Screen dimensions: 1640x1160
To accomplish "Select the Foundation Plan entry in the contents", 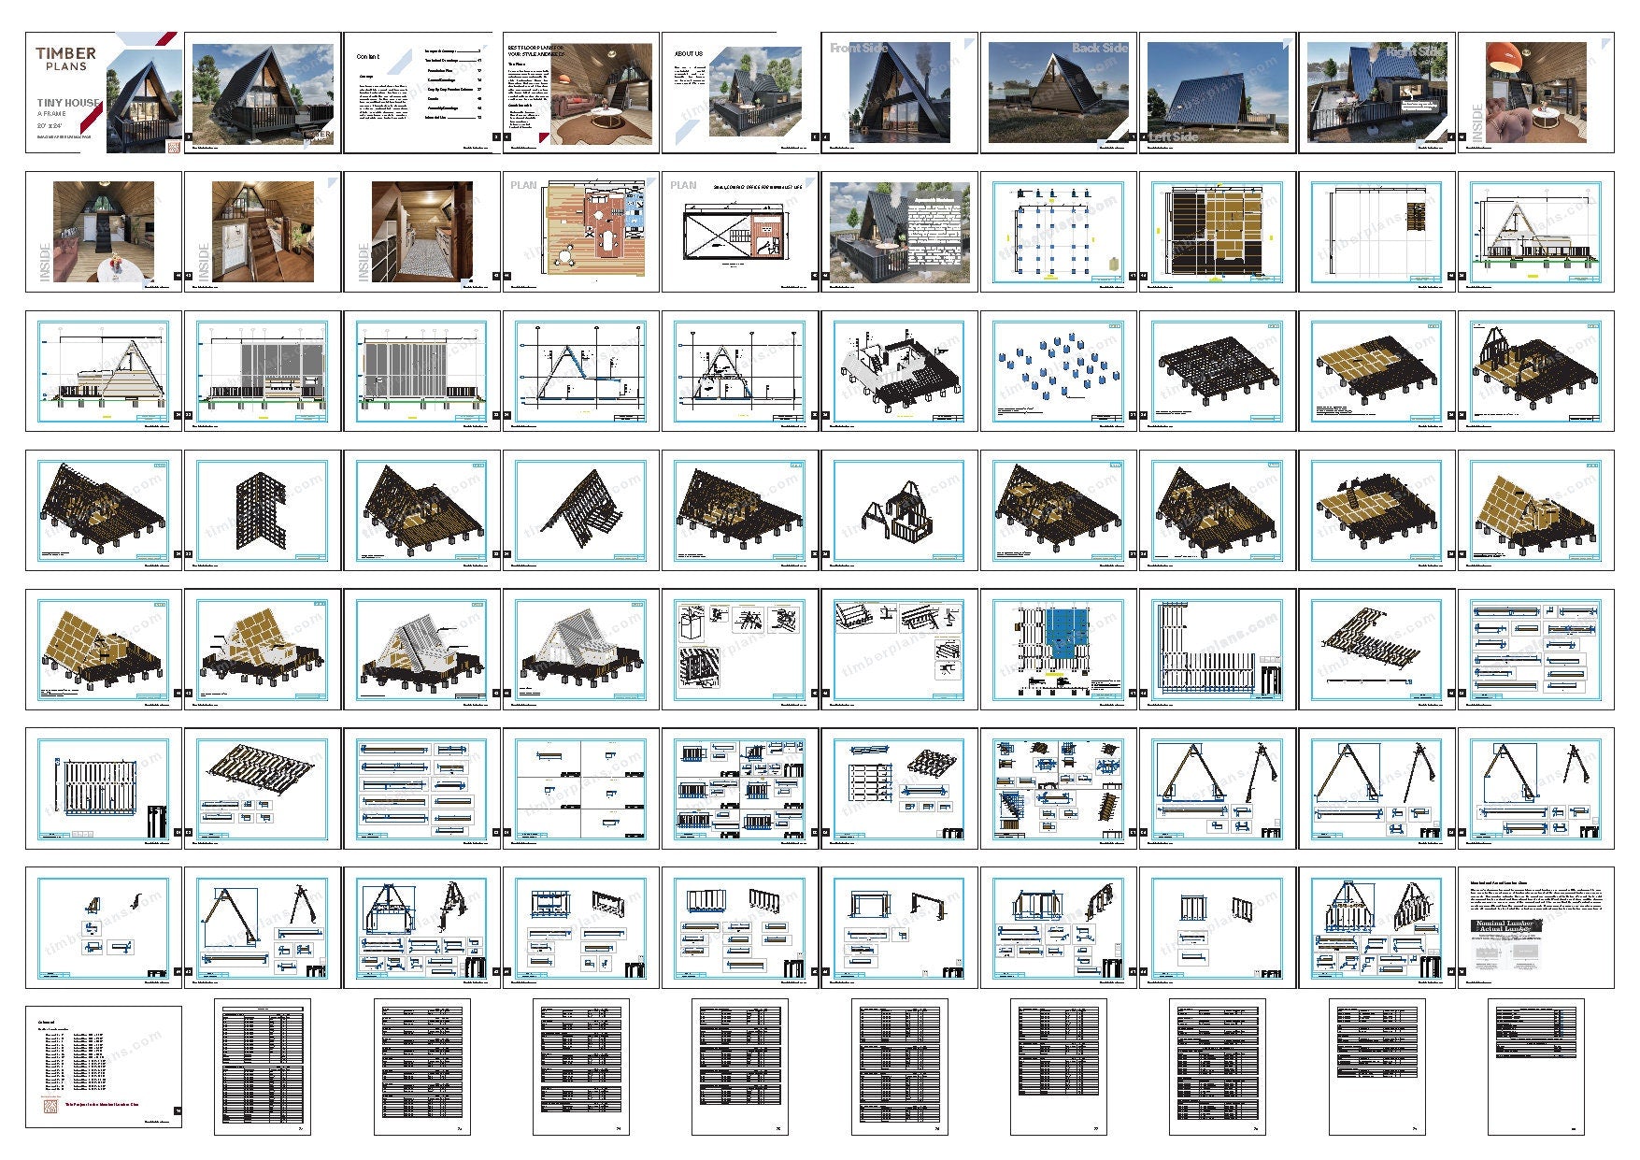I will point(440,69).
